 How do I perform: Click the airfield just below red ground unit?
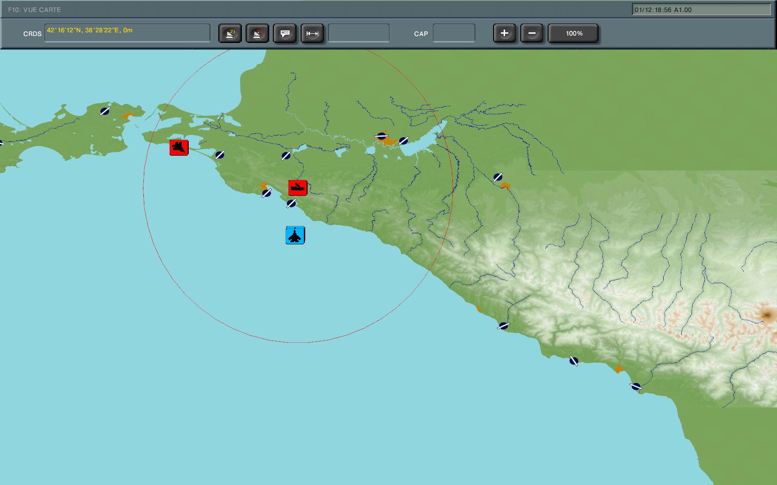[291, 203]
